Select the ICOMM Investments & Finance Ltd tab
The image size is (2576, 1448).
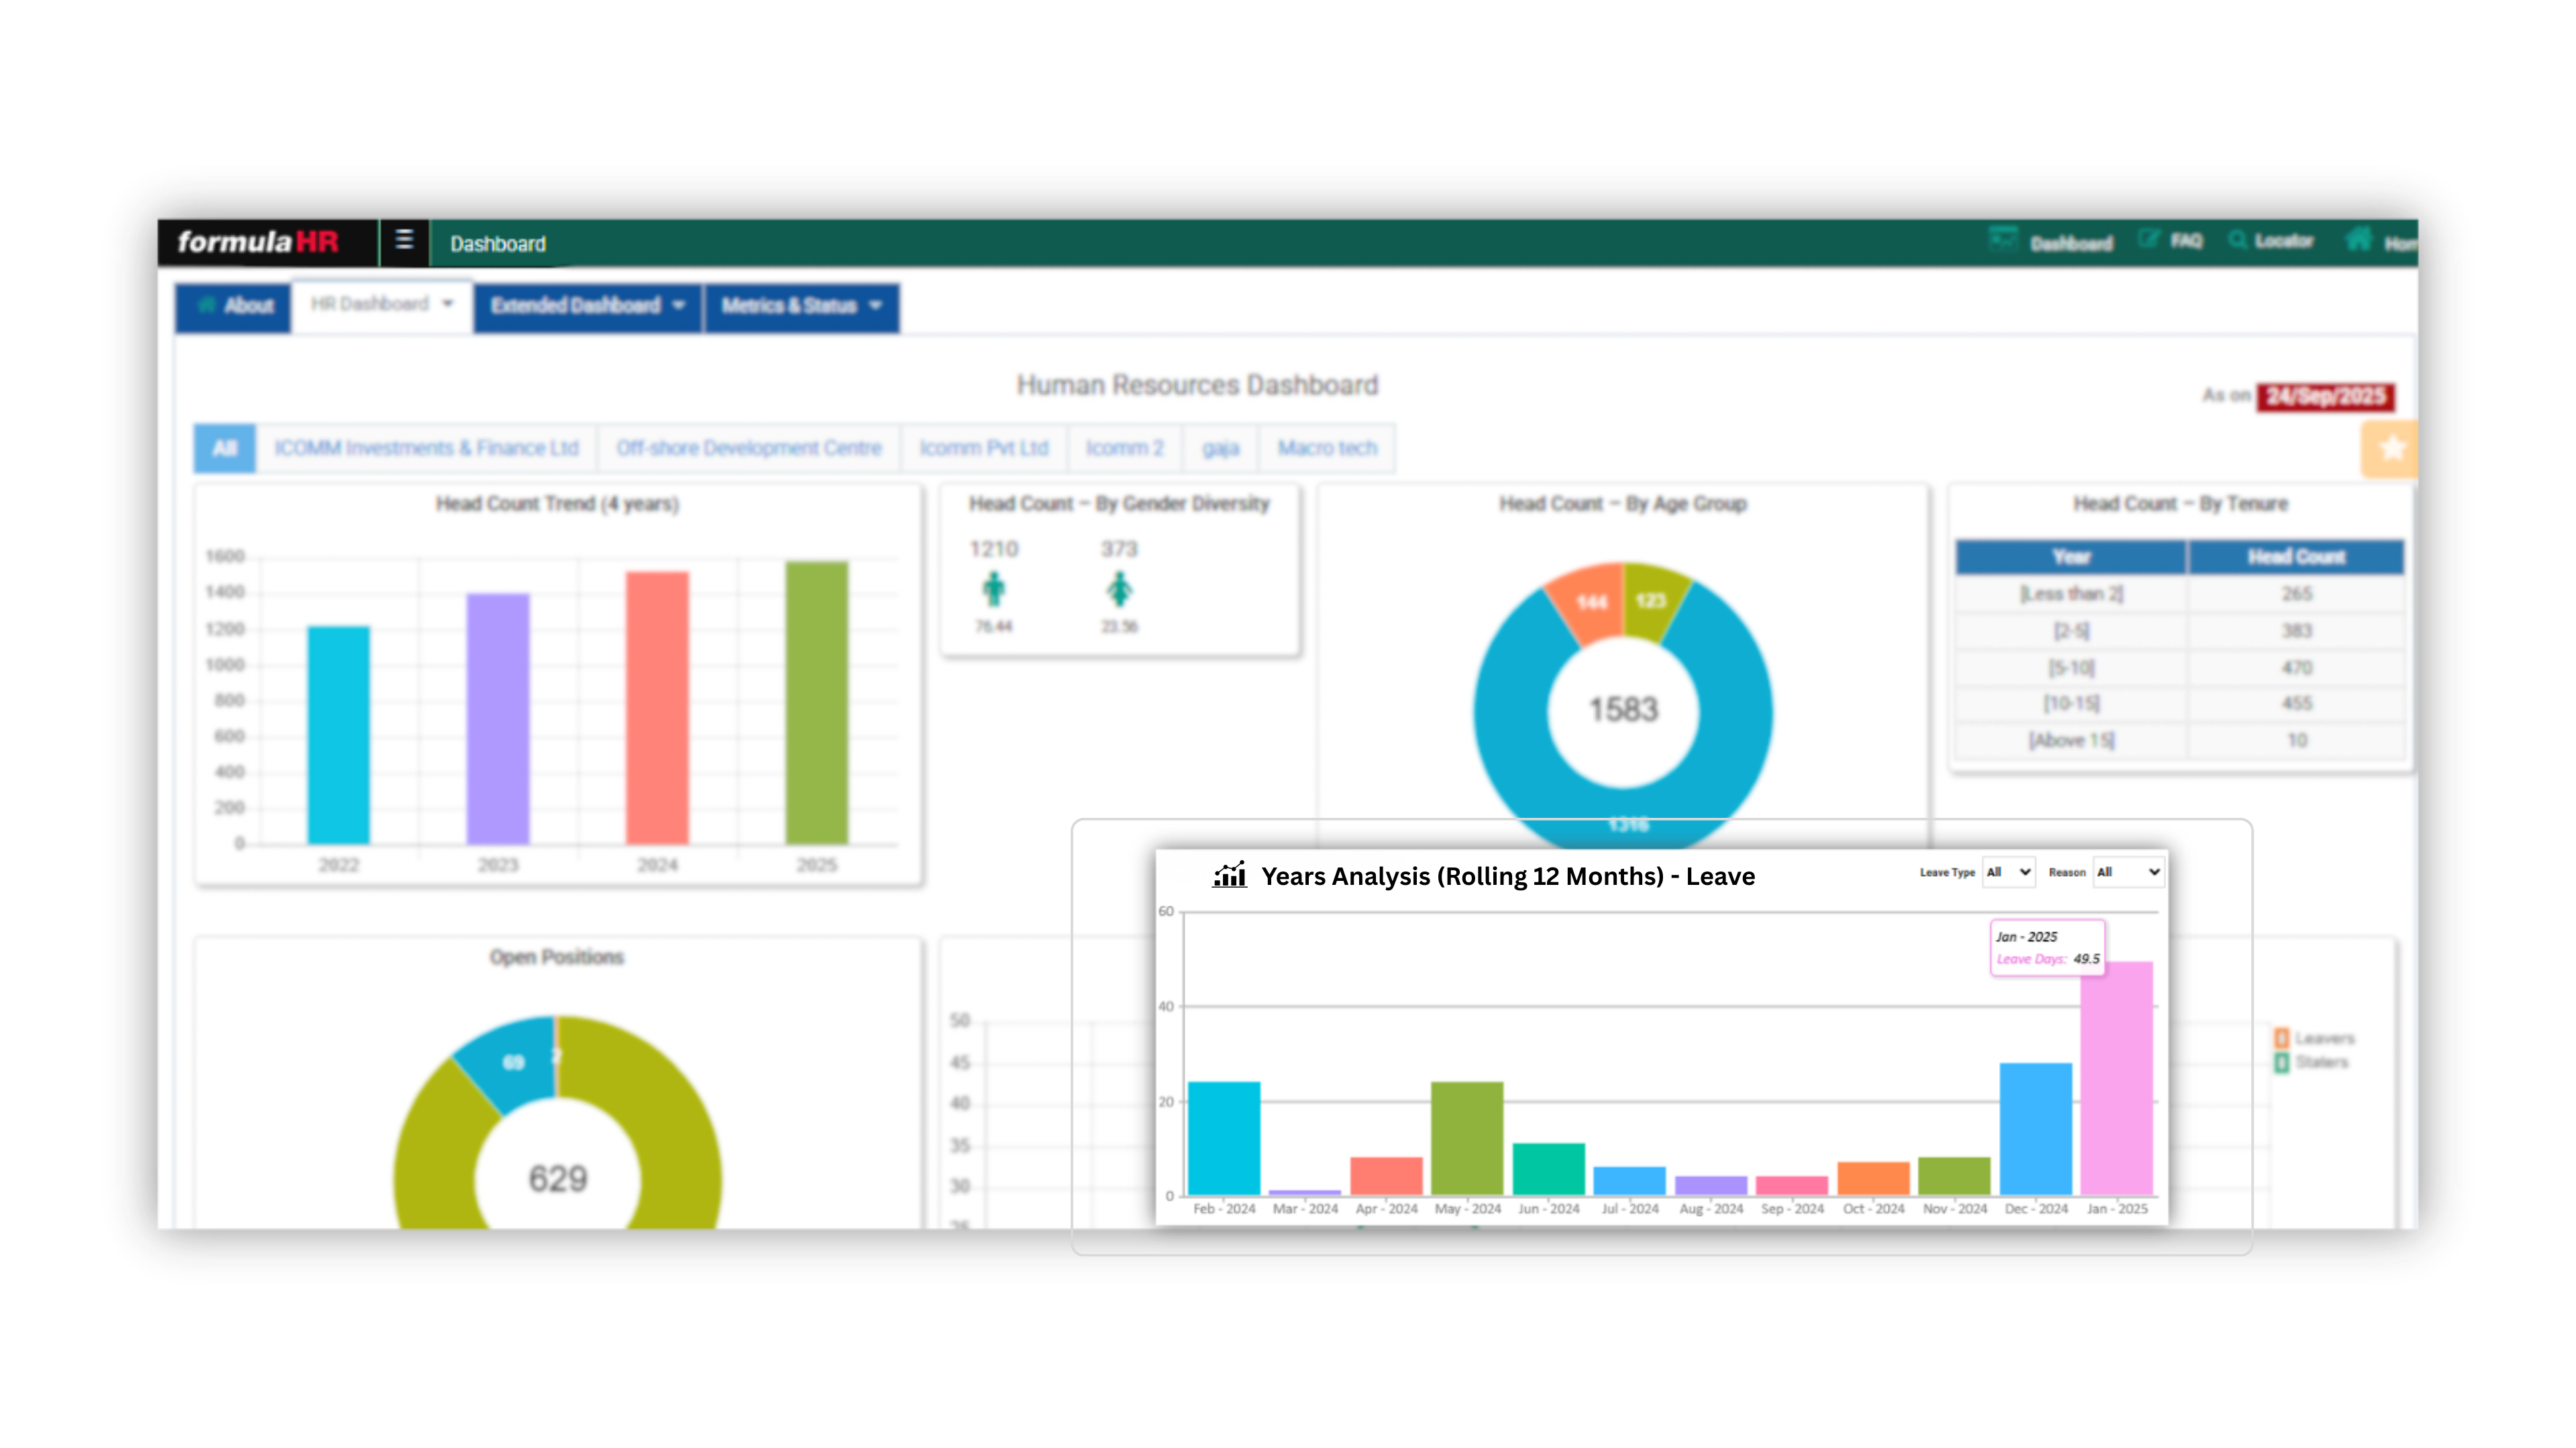pyautogui.click(x=427, y=448)
